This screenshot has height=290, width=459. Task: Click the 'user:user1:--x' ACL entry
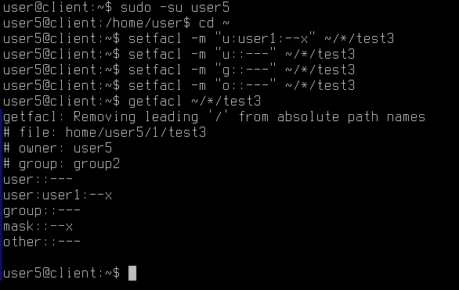click(57, 195)
